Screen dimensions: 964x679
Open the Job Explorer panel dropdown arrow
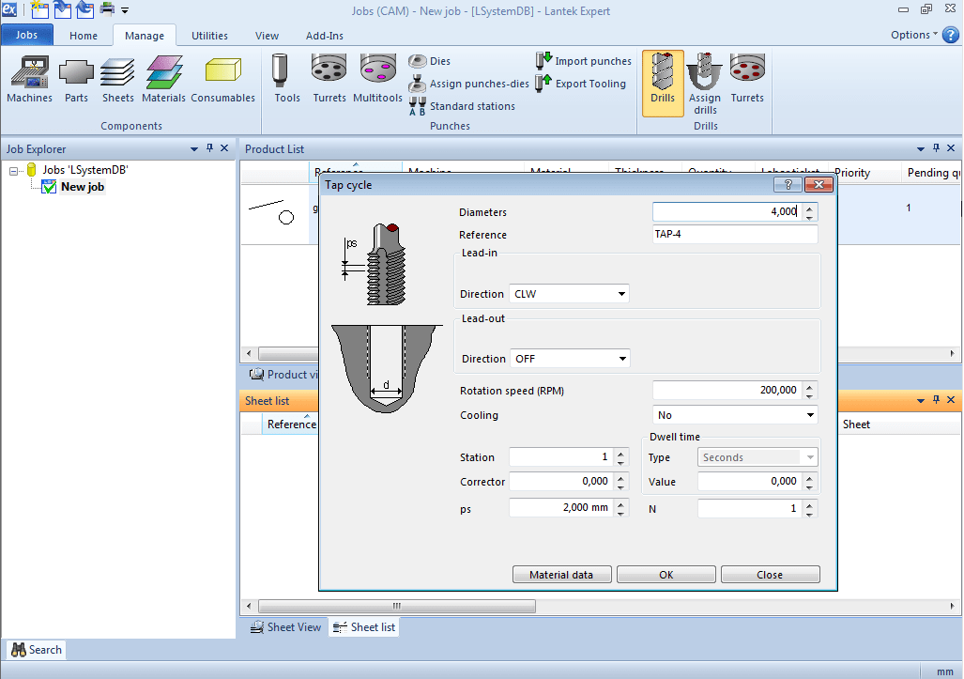point(194,148)
